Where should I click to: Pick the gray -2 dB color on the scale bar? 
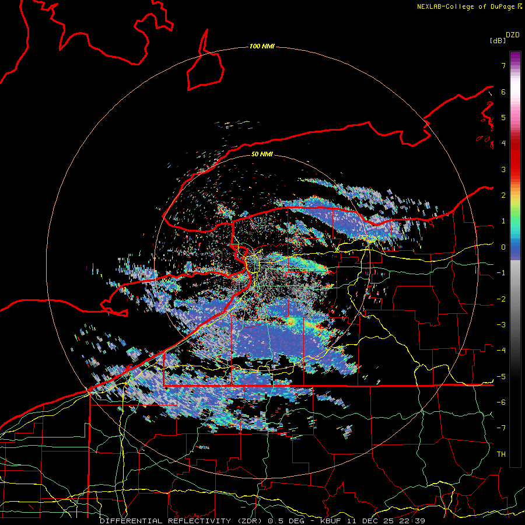[515, 299]
